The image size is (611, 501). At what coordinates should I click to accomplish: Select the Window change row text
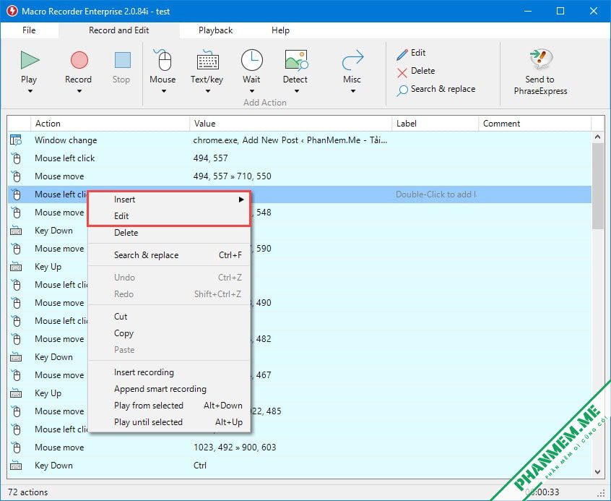pyautogui.click(x=66, y=140)
